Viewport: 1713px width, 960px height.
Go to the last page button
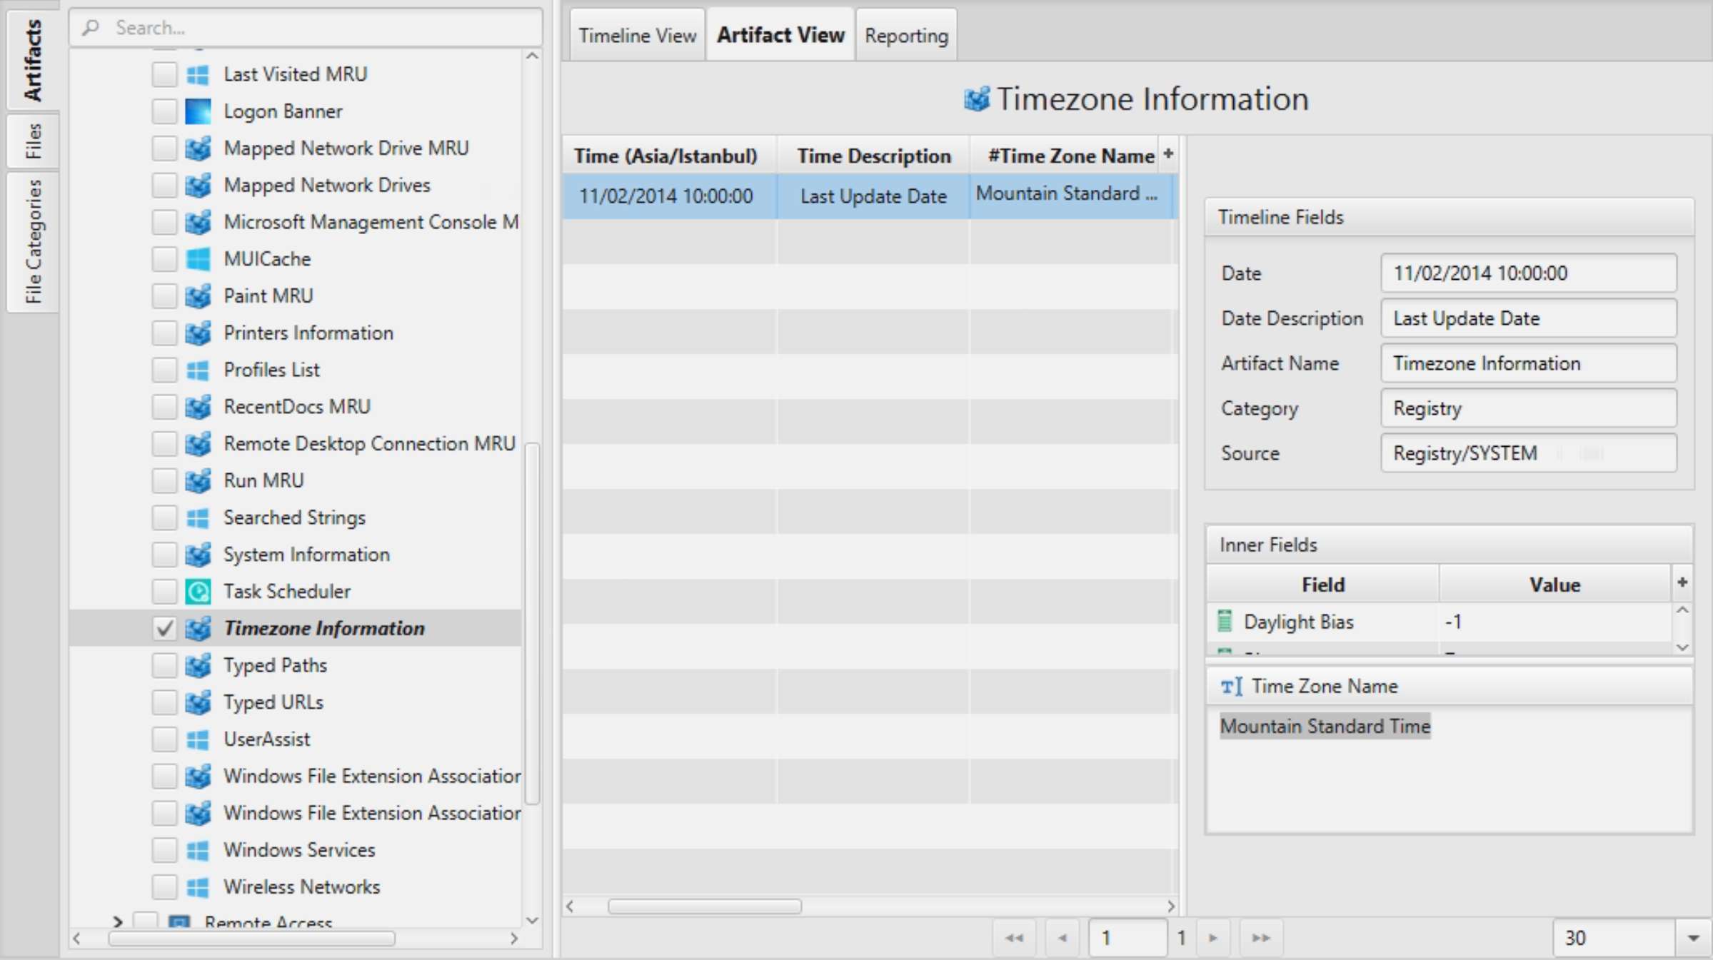[1260, 938]
